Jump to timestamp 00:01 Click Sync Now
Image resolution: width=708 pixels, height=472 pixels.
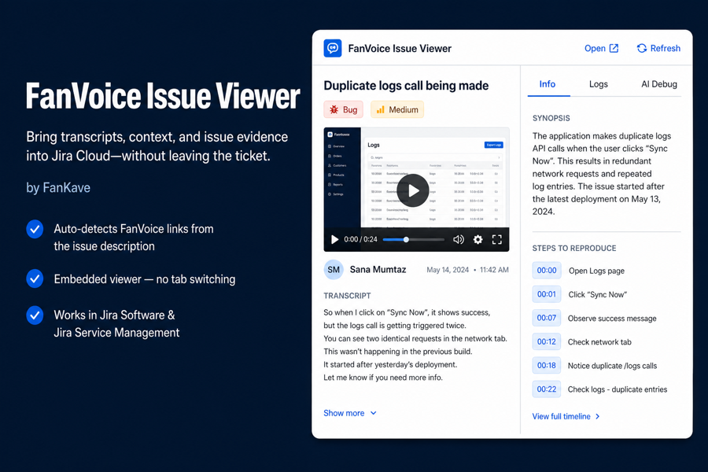tap(547, 294)
